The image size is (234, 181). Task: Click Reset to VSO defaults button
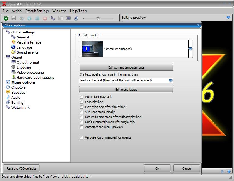[22, 168]
